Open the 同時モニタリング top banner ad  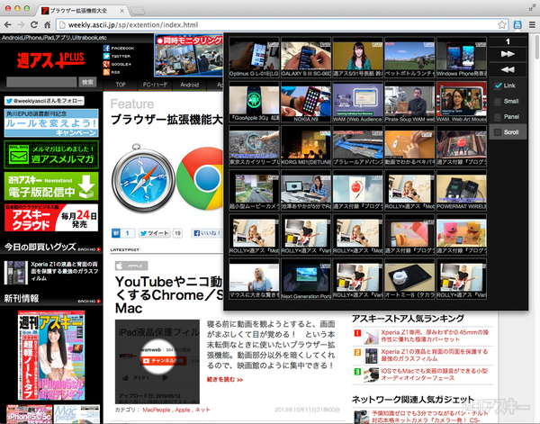(x=188, y=55)
